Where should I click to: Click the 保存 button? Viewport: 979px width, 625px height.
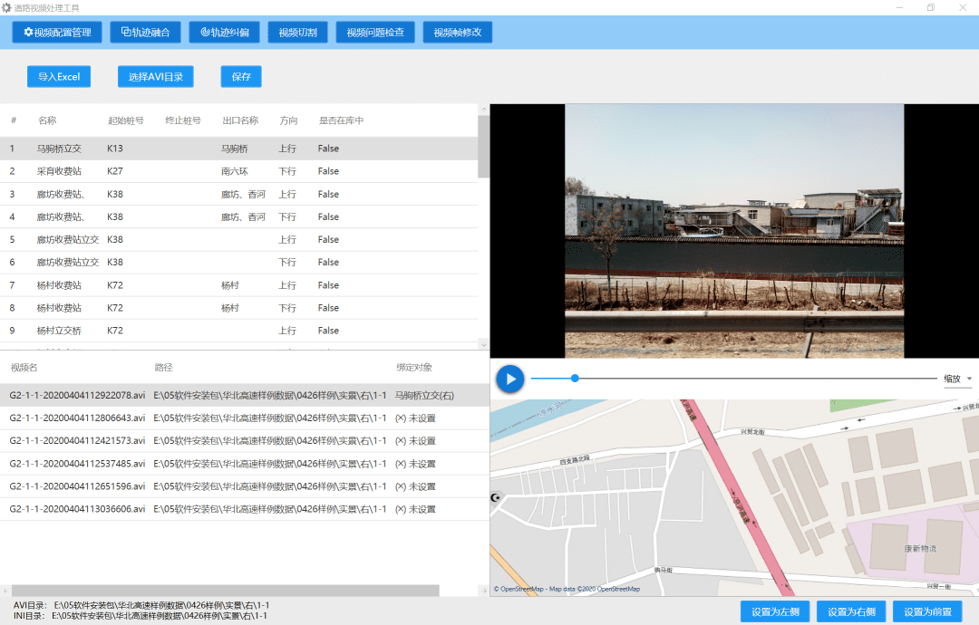coord(241,77)
